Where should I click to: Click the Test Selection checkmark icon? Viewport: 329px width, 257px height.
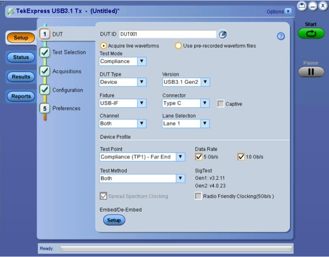45,53
